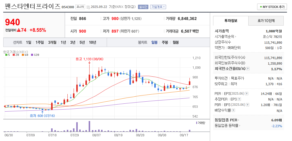Click the red up triangle by 전일대비
The width and height of the screenshot is (292, 141).
tap(19, 30)
